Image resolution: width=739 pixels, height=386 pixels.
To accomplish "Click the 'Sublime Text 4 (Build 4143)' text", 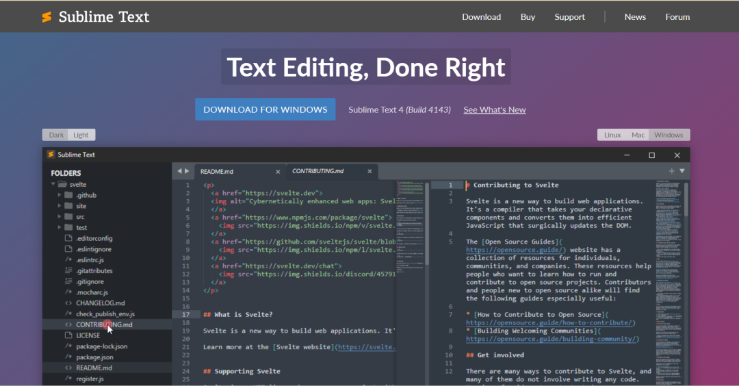I will pos(399,110).
